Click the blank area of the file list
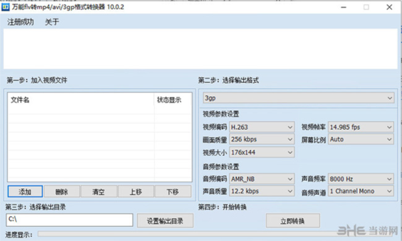Image resolution: width=402 pixels, height=241 pixels. click(99, 143)
